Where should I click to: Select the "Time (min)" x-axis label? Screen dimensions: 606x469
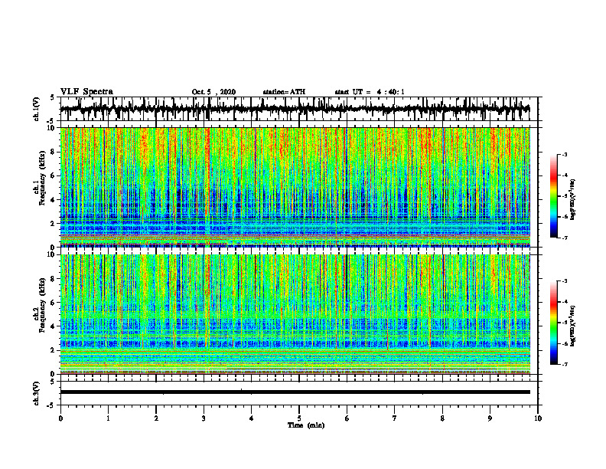pyautogui.click(x=306, y=425)
